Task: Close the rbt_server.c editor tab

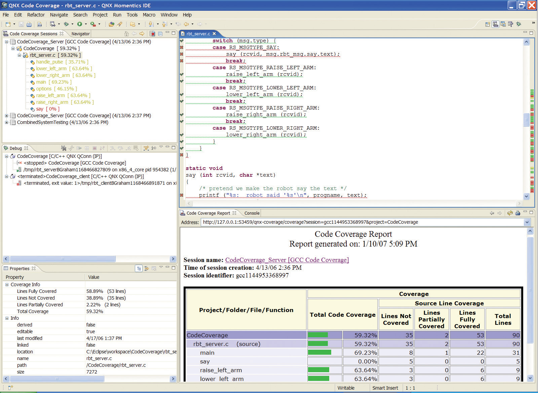Action: click(214, 34)
